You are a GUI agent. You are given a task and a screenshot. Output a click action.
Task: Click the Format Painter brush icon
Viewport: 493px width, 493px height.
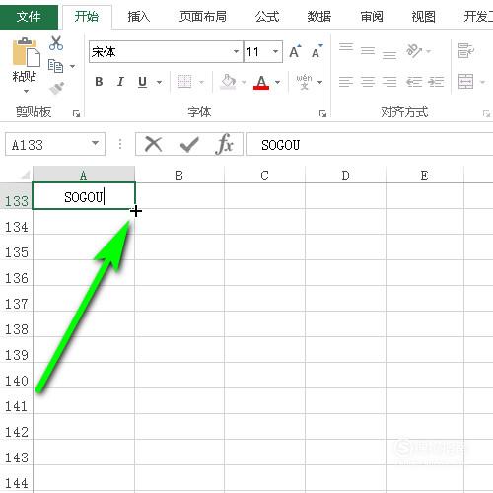[x=56, y=88]
